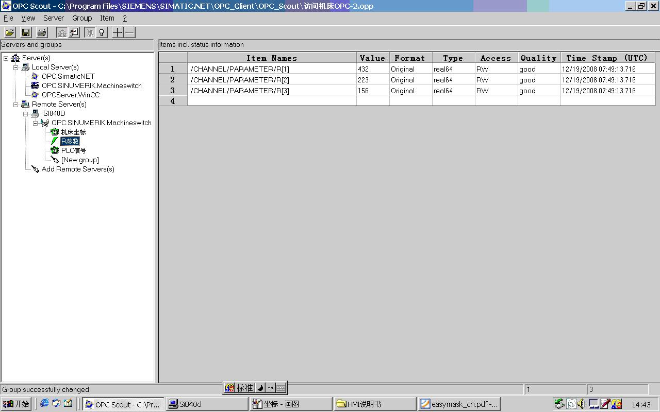
Task: Collapse OPC.SINUMERIK.Machineswitch under SI840D
Action: (36, 123)
